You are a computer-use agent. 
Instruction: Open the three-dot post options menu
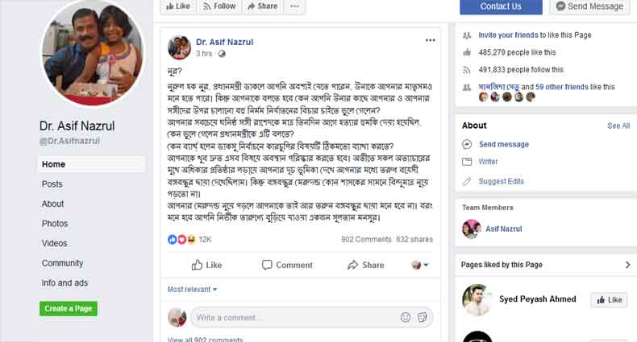click(x=431, y=40)
